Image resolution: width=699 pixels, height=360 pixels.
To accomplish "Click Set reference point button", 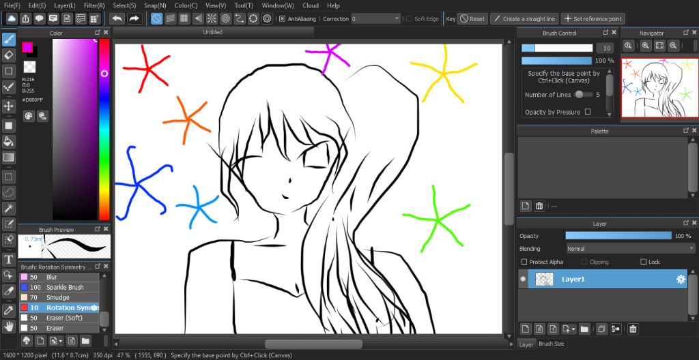I will (593, 18).
